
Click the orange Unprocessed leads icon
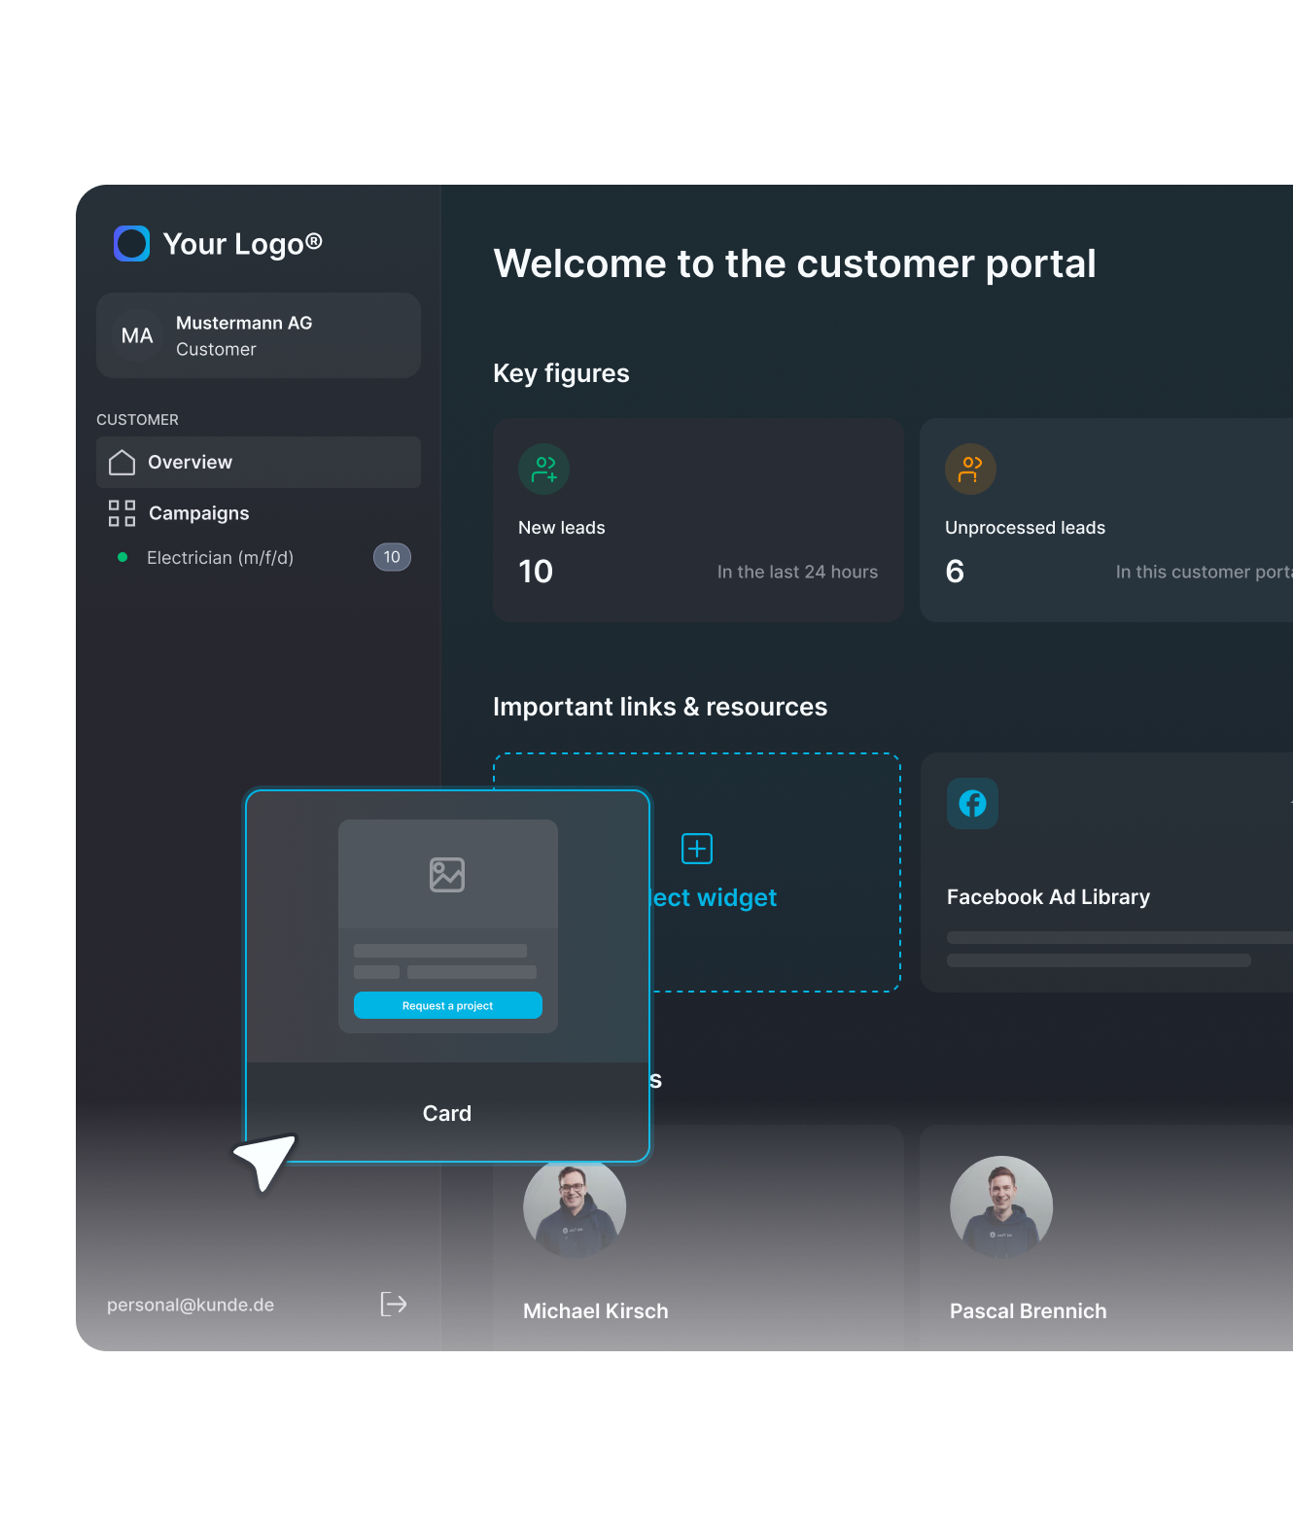coord(970,470)
